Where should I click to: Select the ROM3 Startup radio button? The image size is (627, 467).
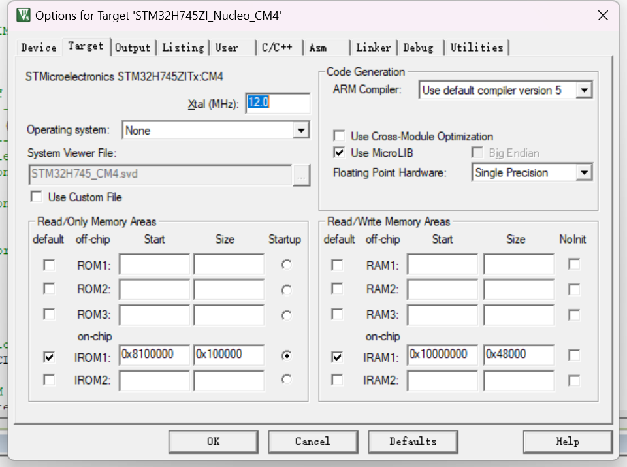[286, 315]
